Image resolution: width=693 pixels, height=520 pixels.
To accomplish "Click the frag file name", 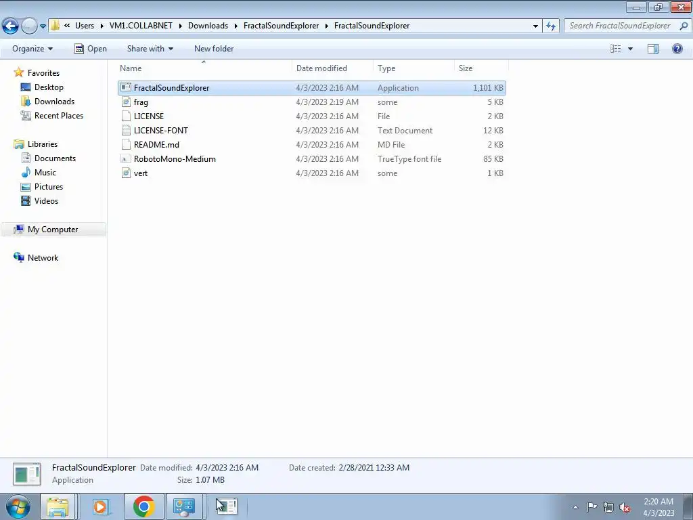I will pos(141,102).
